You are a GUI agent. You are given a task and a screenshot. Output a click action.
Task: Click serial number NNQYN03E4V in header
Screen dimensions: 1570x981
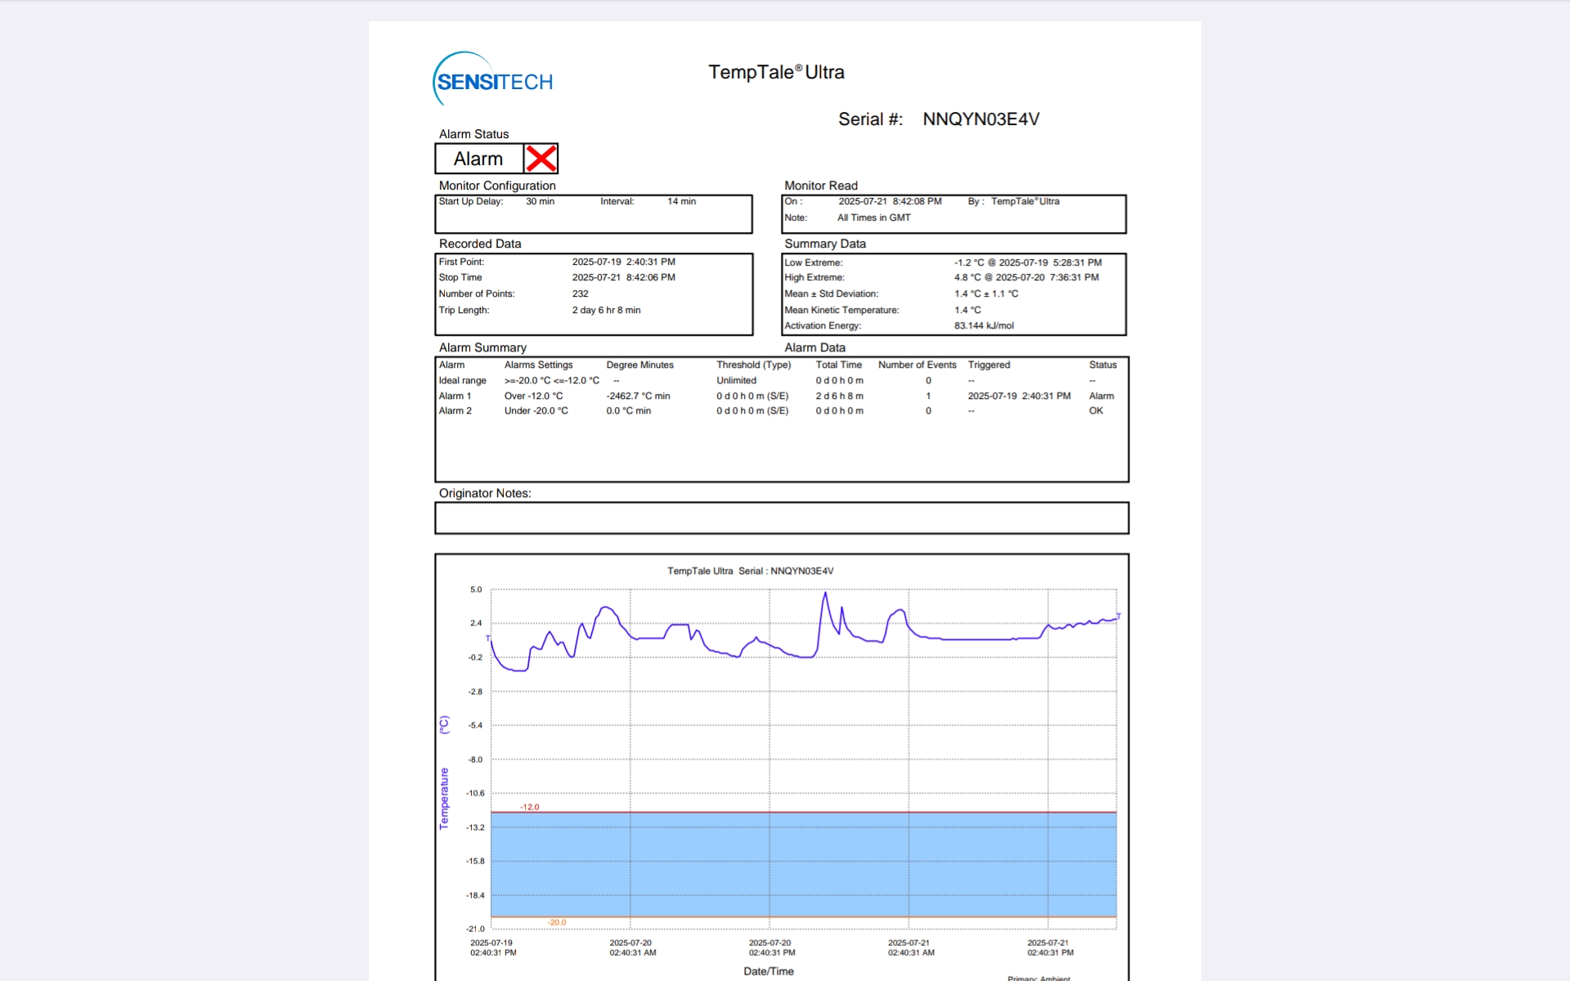point(980,119)
